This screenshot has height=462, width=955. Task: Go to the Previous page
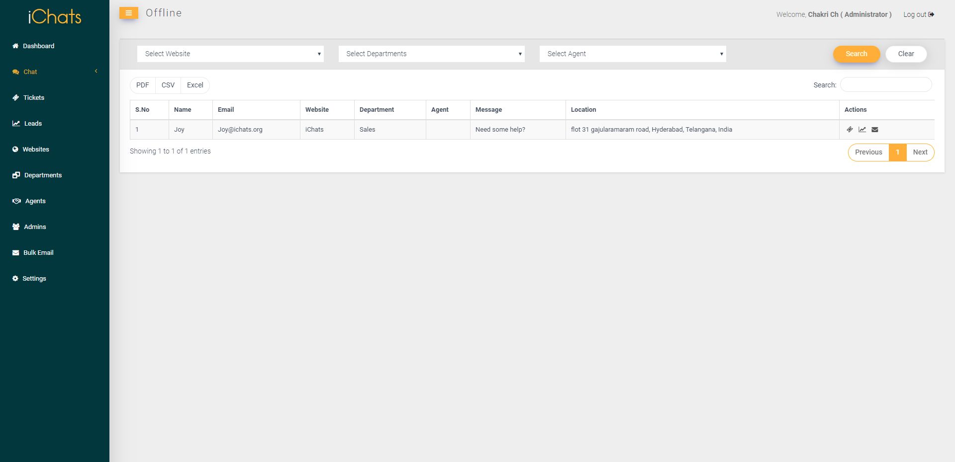[x=868, y=152]
